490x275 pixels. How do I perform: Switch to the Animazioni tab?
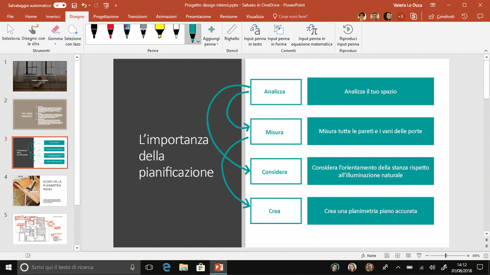166,16
